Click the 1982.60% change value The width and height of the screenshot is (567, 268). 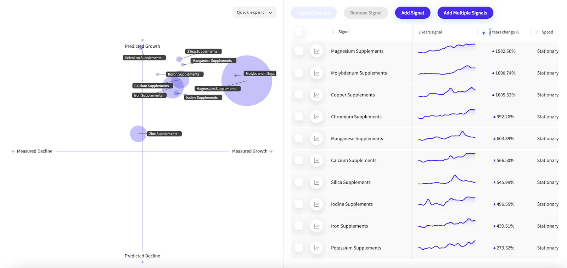(x=505, y=51)
